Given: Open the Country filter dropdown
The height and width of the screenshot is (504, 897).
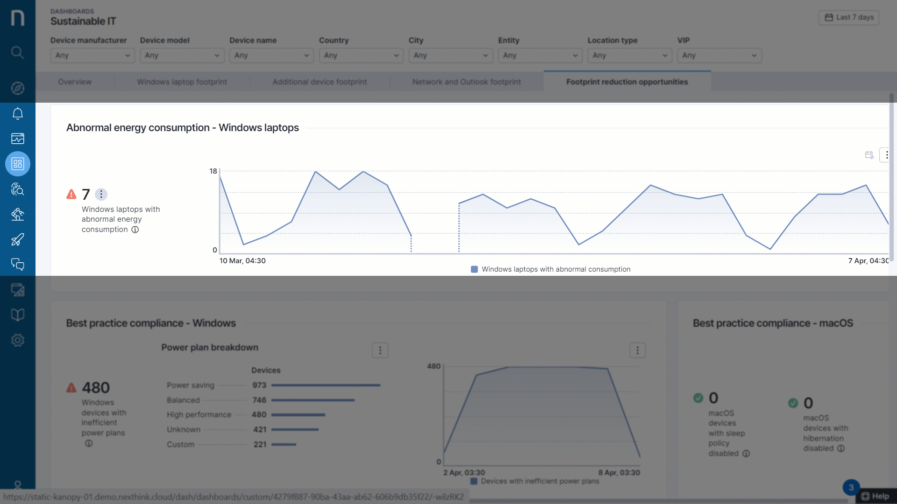Looking at the screenshot, I should (x=361, y=56).
